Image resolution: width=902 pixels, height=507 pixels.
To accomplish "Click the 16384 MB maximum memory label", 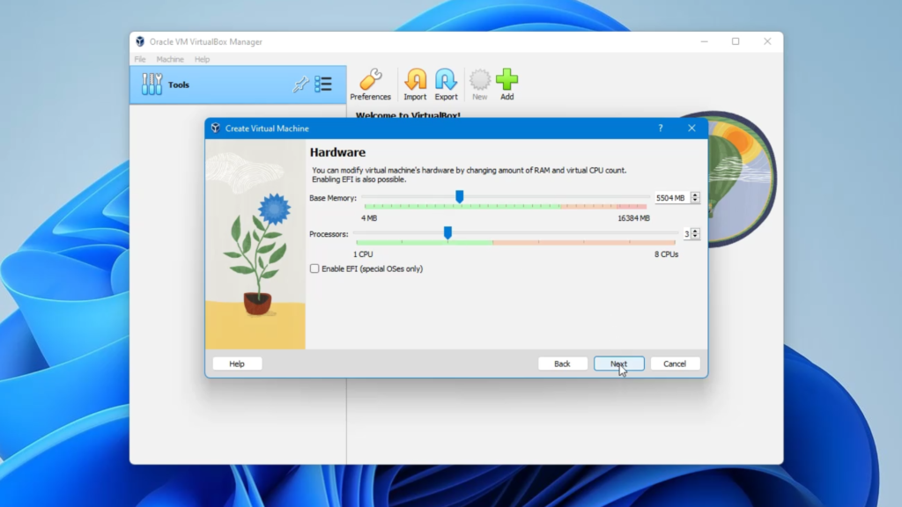I will click(x=633, y=218).
